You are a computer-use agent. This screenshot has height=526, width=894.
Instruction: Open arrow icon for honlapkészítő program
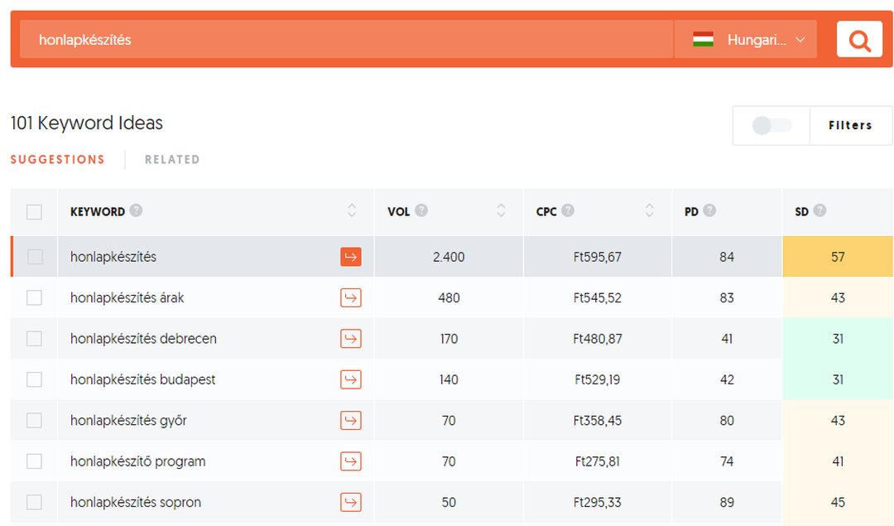pos(351,461)
